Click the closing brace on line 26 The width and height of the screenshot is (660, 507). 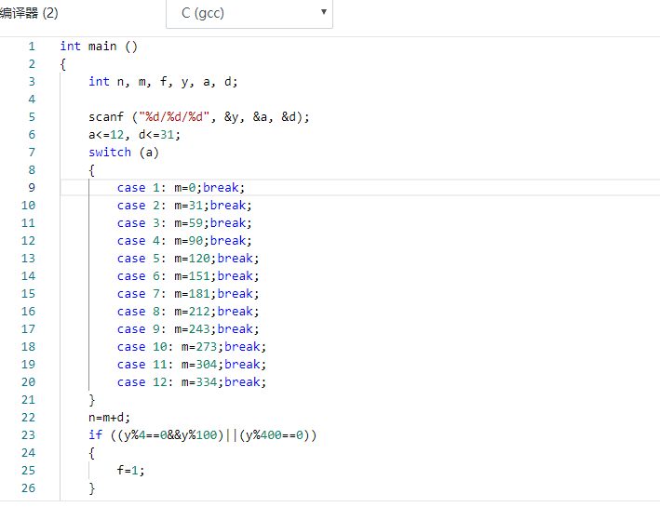click(x=92, y=488)
